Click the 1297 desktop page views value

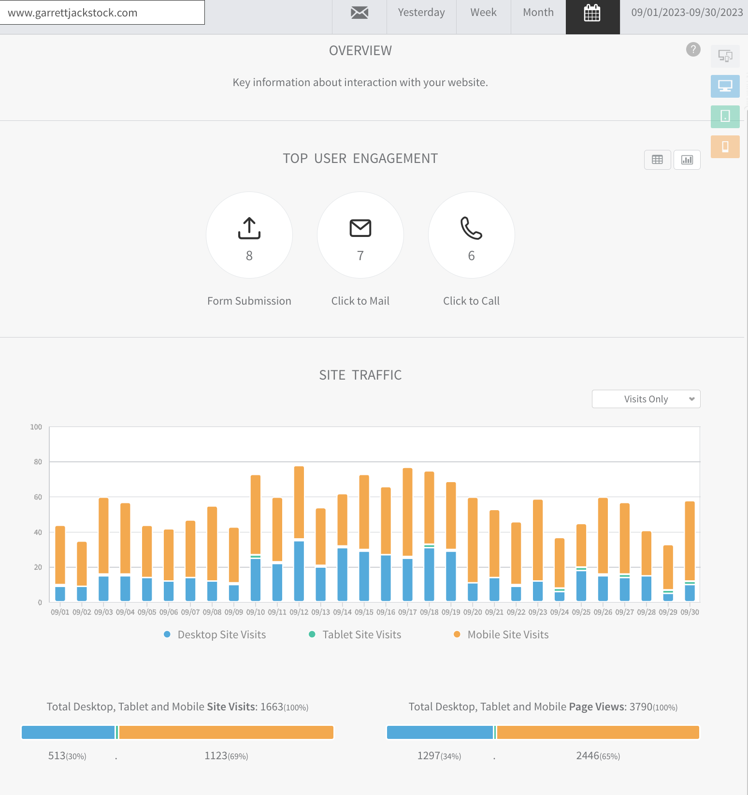pyautogui.click(x=439, y=756)
